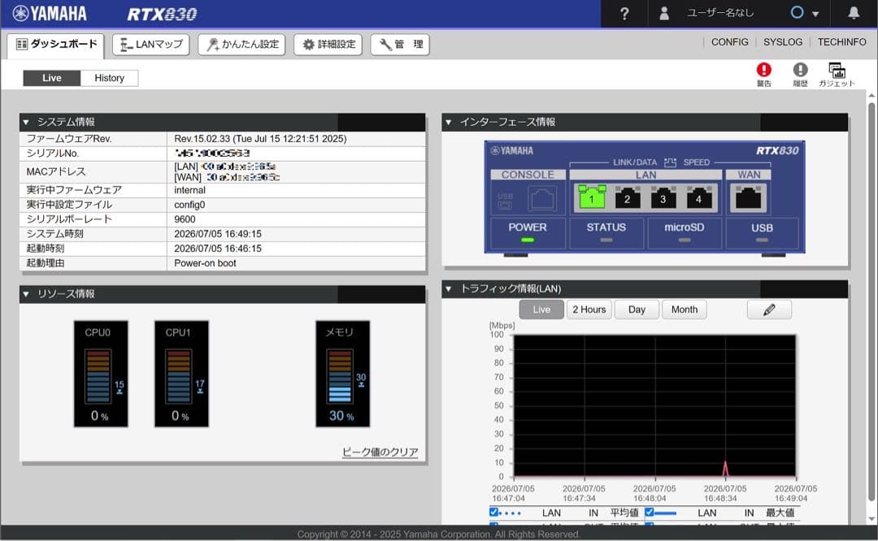The height and width of the screenshot is (541, 878).
Task: Open the CONFIG link
Action: click(x=729, y=42)
